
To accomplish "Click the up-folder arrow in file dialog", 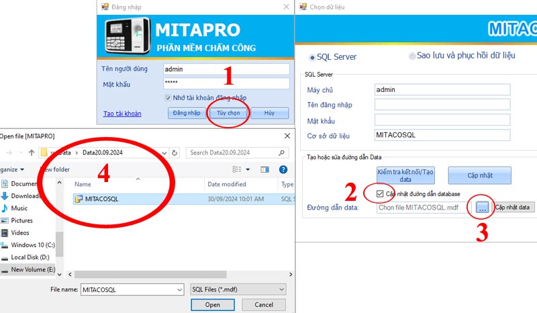I will pos(32,152).
